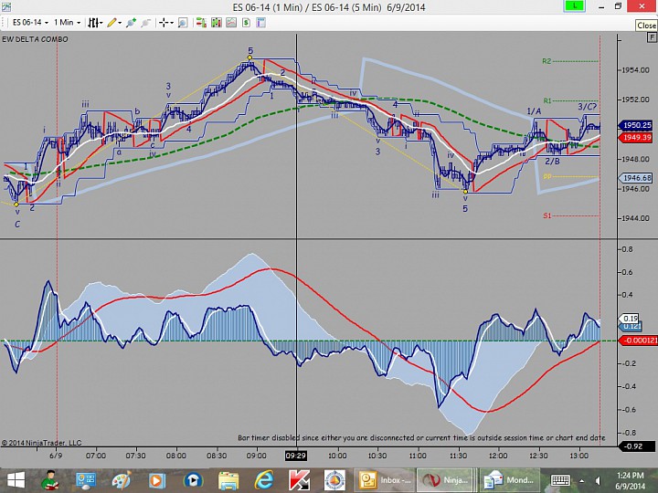Select the pencil drawing tools icon
658x493 pixels.
[112, 23]
